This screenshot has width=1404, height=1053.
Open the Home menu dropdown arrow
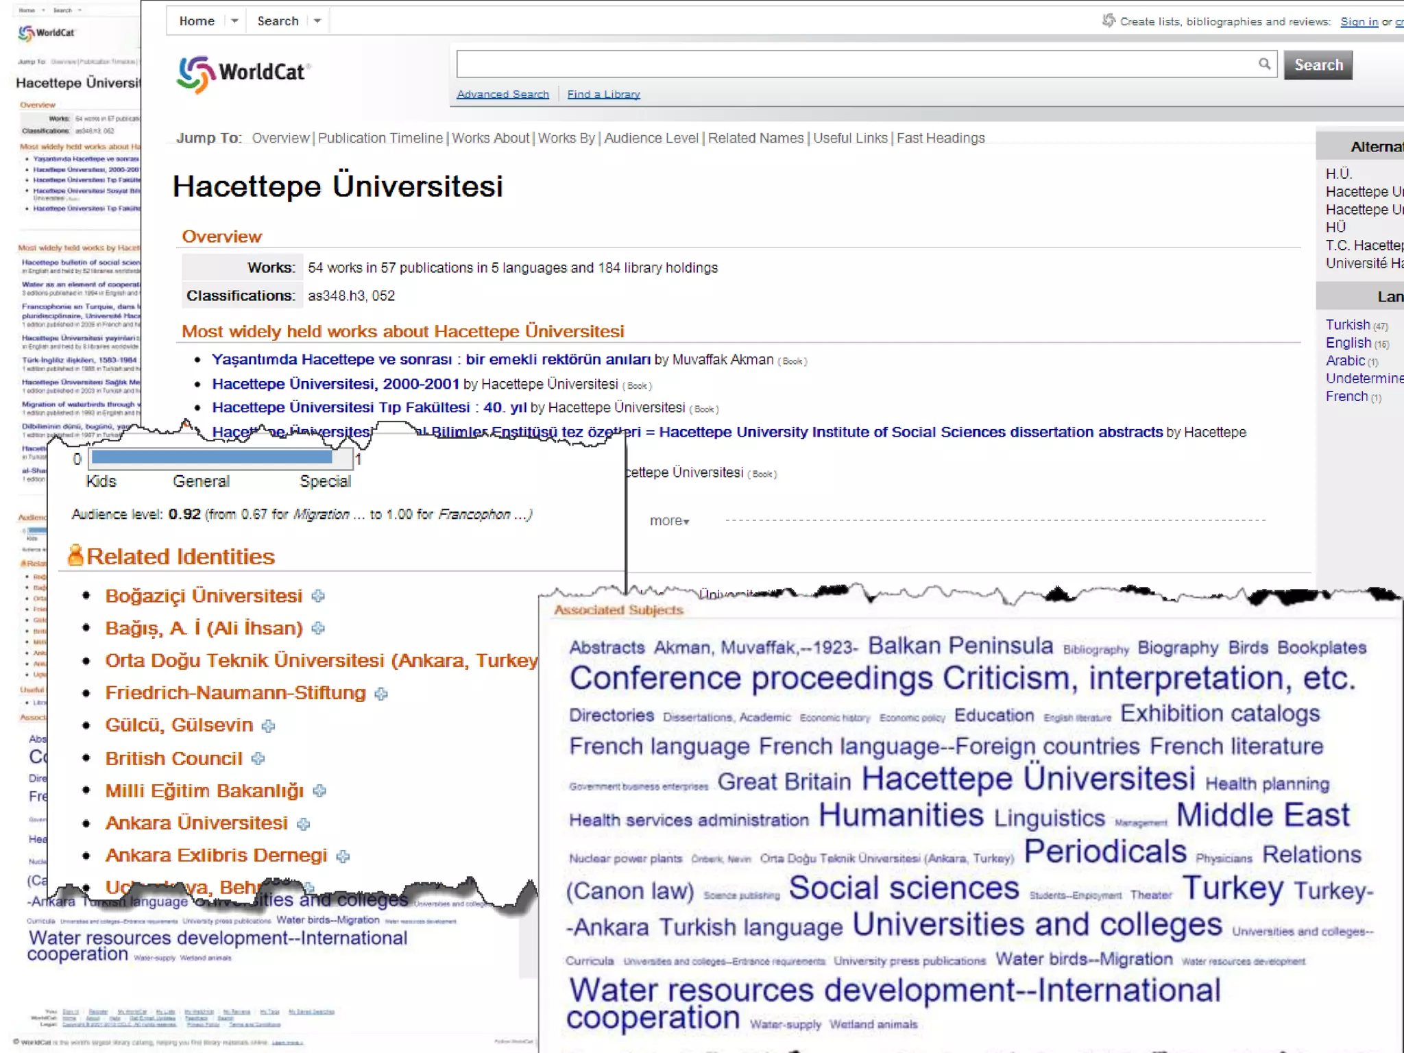point(234,21)
